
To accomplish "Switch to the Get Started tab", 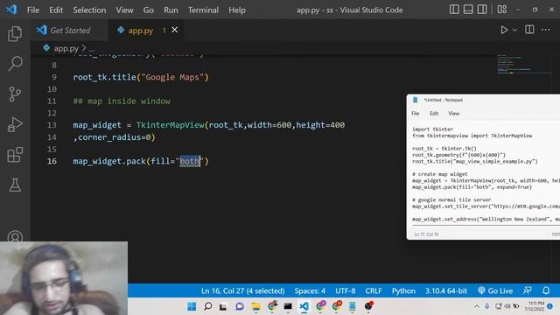I will pos(70,31).
